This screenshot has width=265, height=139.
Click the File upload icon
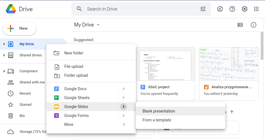[x=57, y=67]
